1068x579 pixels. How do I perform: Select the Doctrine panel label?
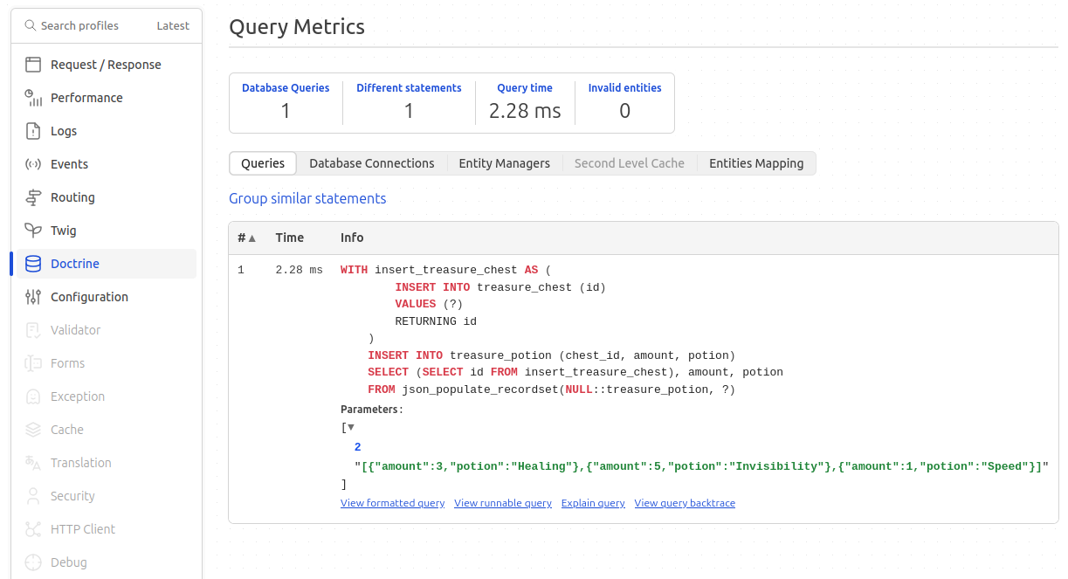coord(75,264)
